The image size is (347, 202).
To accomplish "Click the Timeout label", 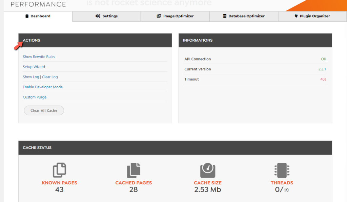I will tap(191, 79).
